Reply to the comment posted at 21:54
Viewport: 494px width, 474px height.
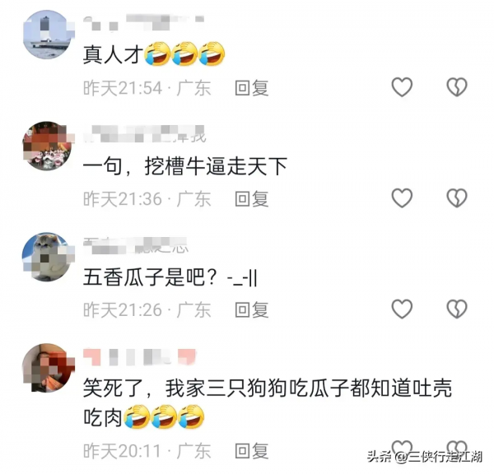click(251, 88)
